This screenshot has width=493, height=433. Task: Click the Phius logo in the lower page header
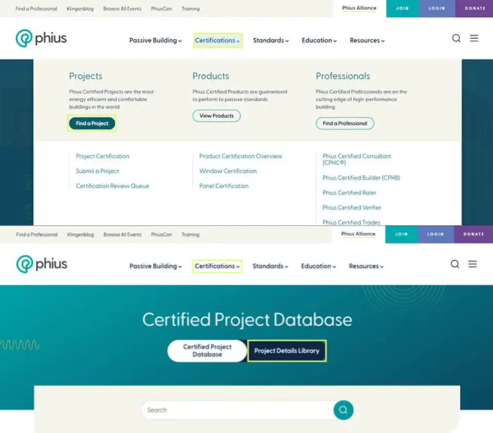pyautogui.click(x=42, y=264)
